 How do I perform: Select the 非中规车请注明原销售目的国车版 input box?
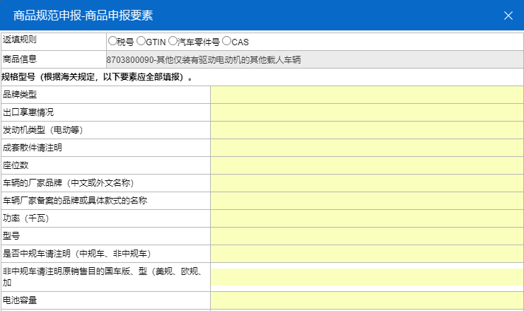(366, 276)
